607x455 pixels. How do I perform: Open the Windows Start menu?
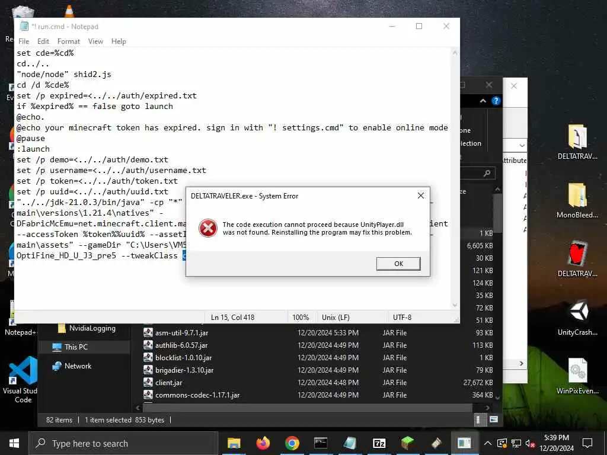(x=14, y=443)
